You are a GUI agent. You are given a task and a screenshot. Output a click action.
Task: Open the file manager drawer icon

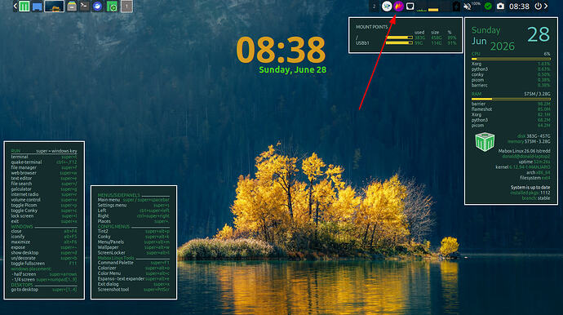pyautogui.click(x=72, y=6)
